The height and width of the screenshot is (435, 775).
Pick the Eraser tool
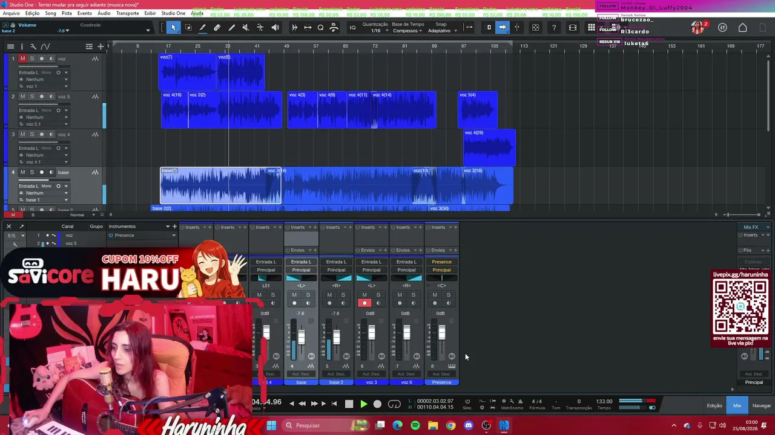(x=217, y=27)
